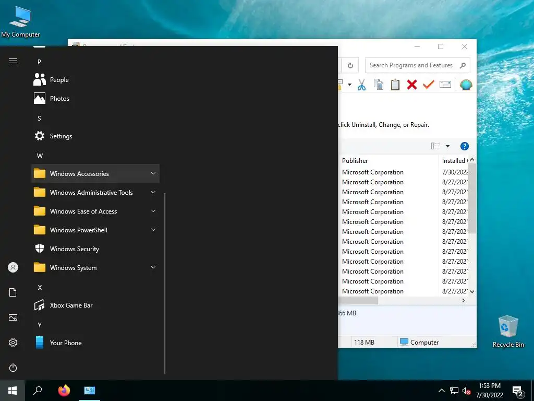Click the shell globe toolbar icon
This screenshot has height=401, width=534.
click(466, 85)
